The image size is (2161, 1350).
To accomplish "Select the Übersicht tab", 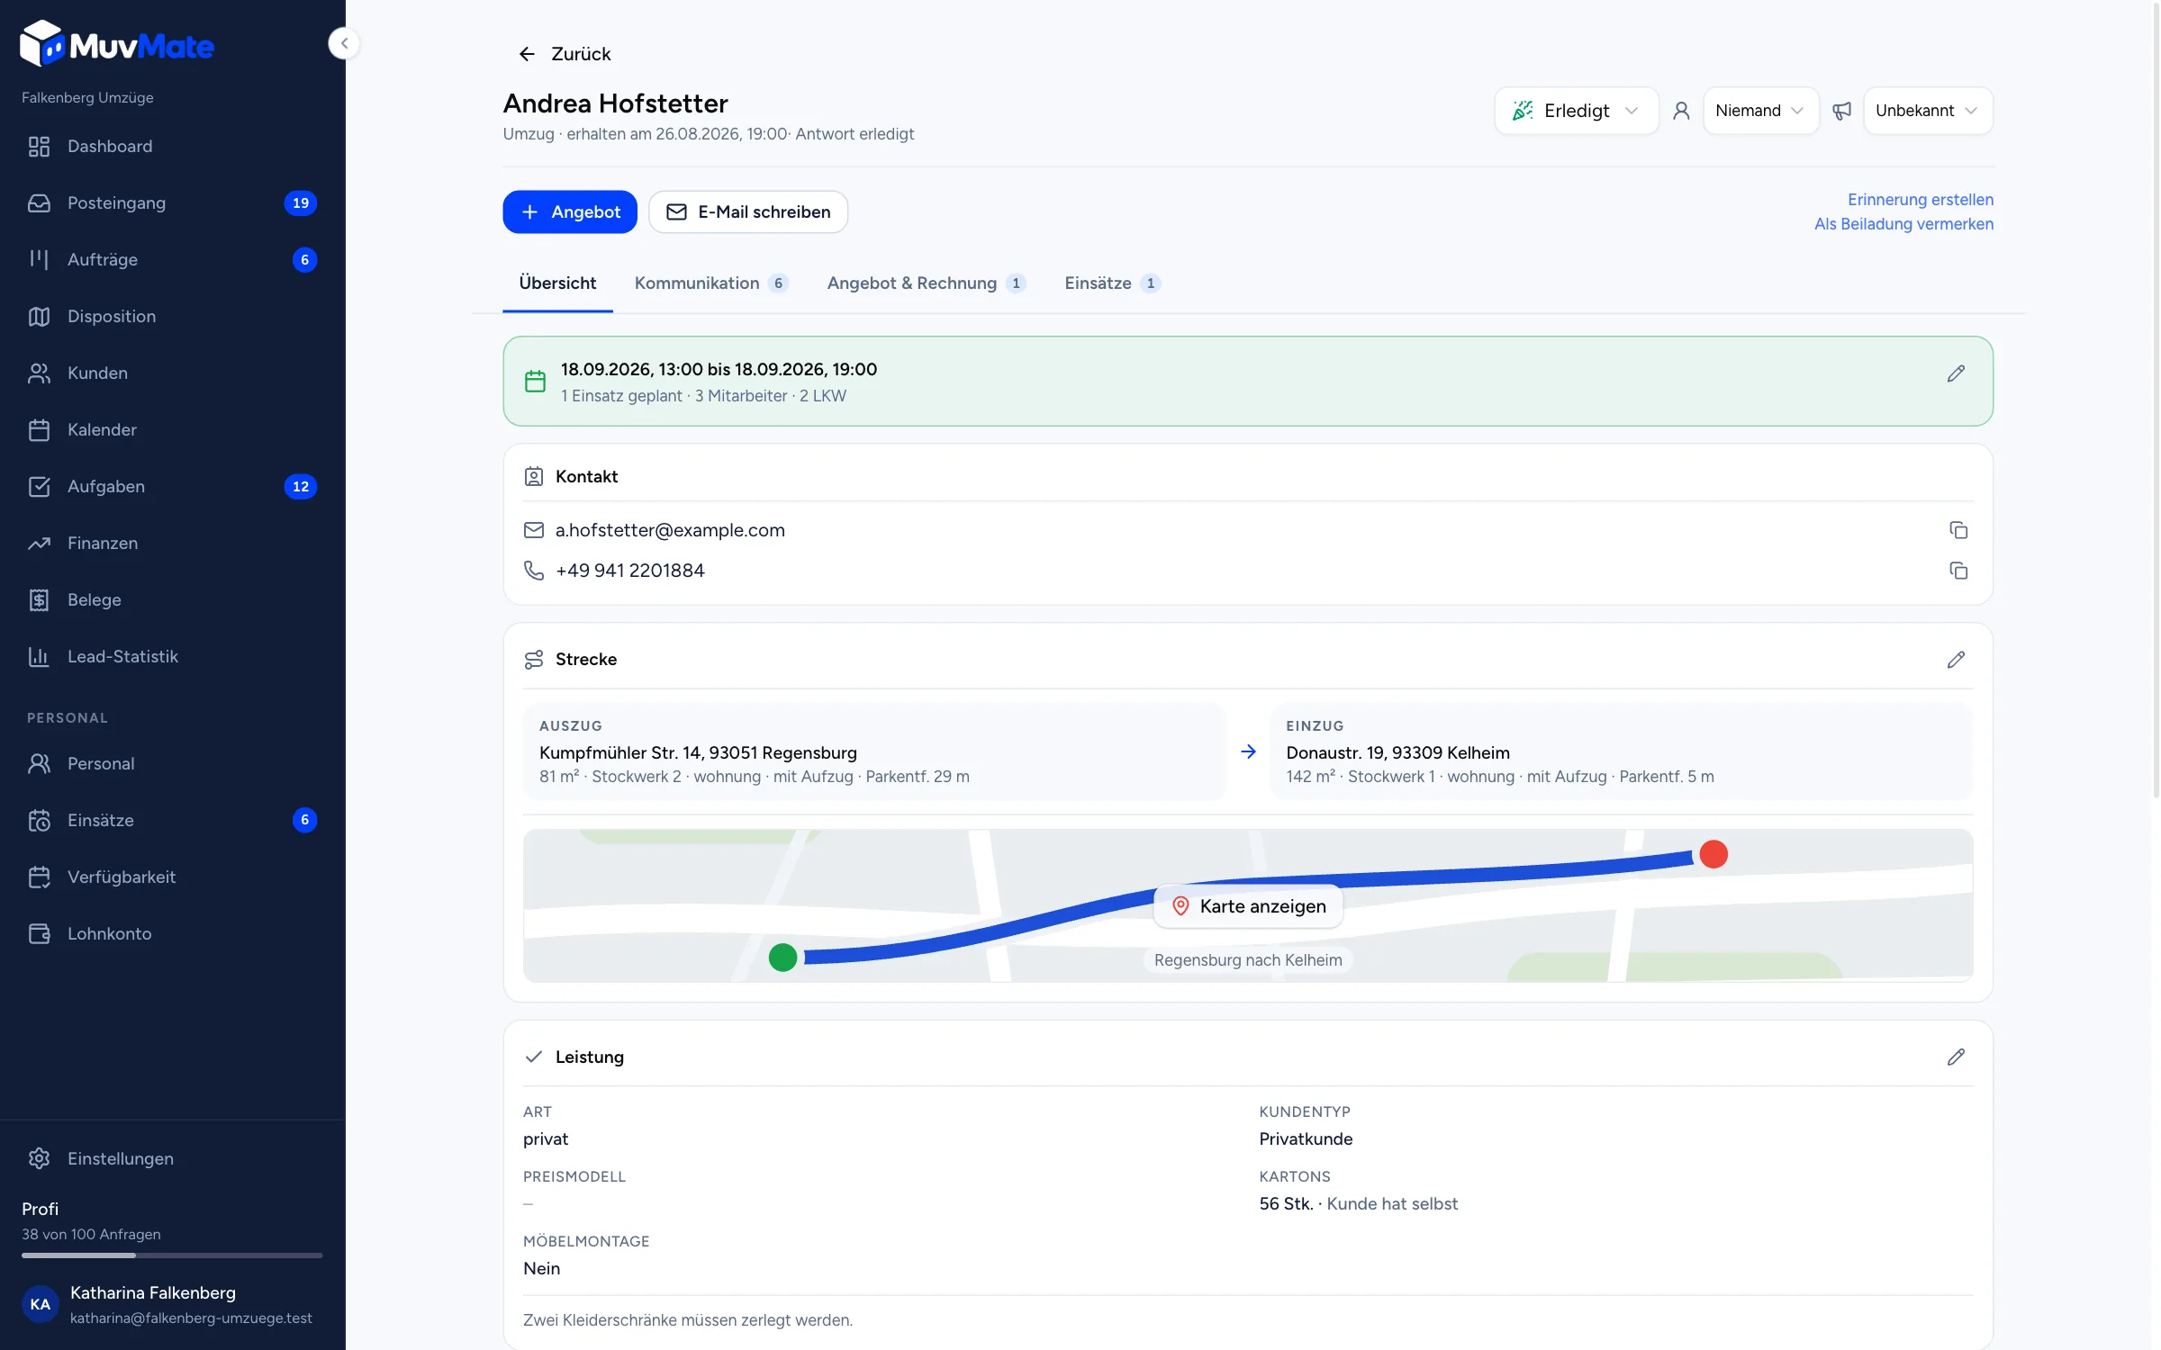I will pos(557,283).
